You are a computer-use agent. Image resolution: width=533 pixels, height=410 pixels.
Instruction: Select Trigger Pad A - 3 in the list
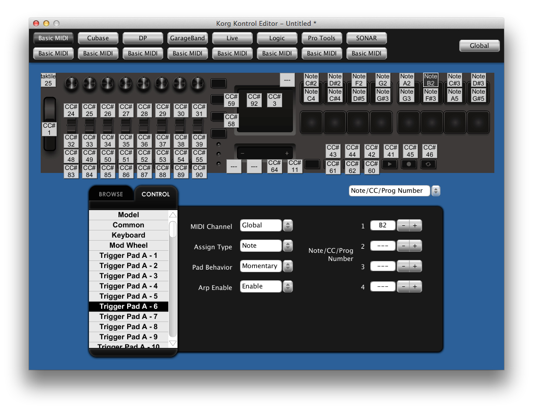point(128,276)
